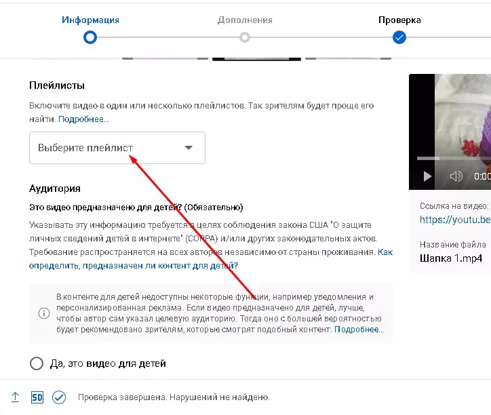
Task: Click the SD processing quality icon
Action: click(37, 397)
